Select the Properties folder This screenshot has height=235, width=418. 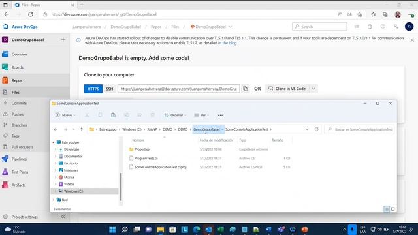click(x=142, y=149)
